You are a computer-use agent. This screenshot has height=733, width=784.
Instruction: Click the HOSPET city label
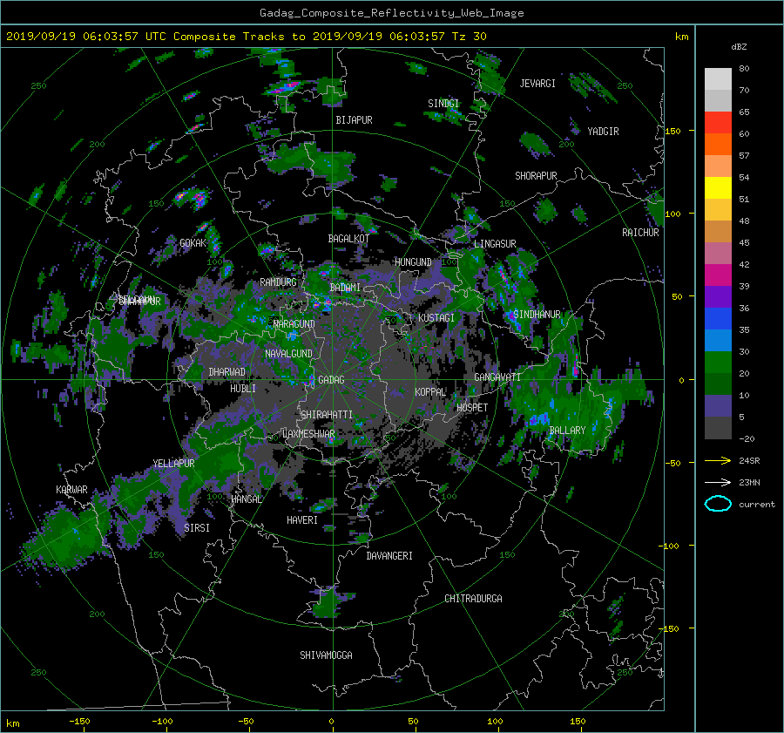click(472, 408)
